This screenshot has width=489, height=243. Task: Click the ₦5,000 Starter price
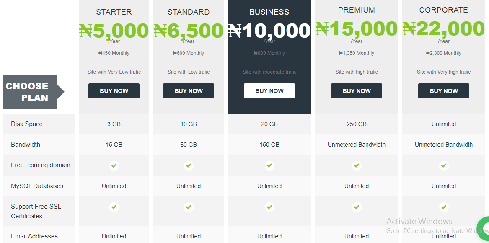pyautogui.click(x=114, y=31)
